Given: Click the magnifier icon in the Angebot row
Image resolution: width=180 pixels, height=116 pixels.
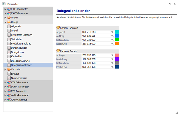Looking at the screenshot, I should click(x=112, y=32).
